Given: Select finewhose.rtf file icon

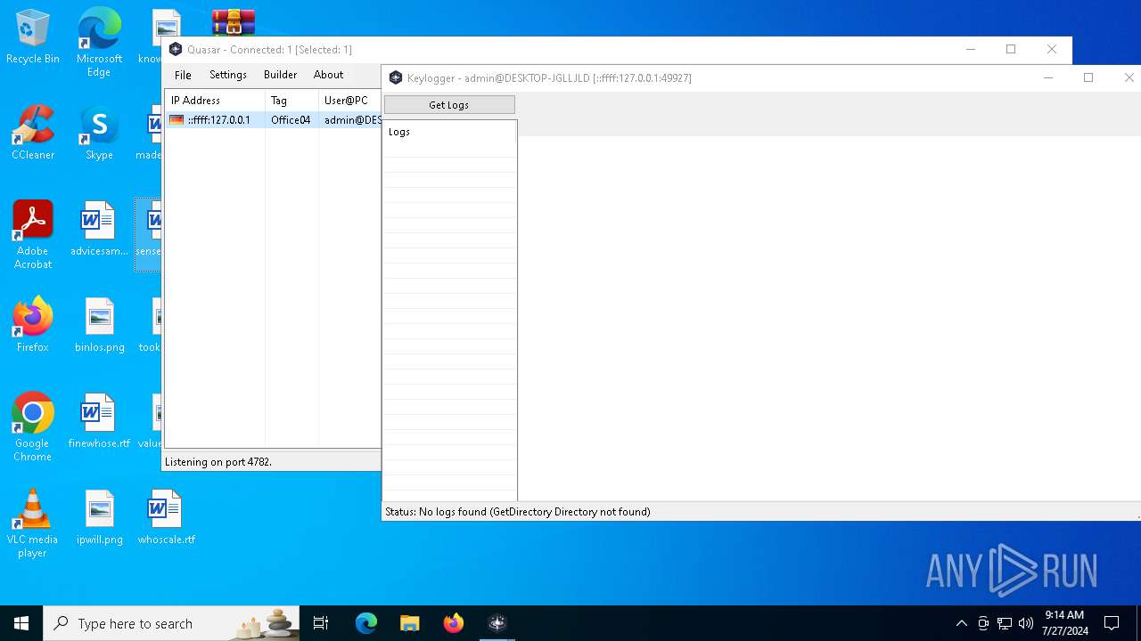Looking at the screenshot, I should point(99,422).
